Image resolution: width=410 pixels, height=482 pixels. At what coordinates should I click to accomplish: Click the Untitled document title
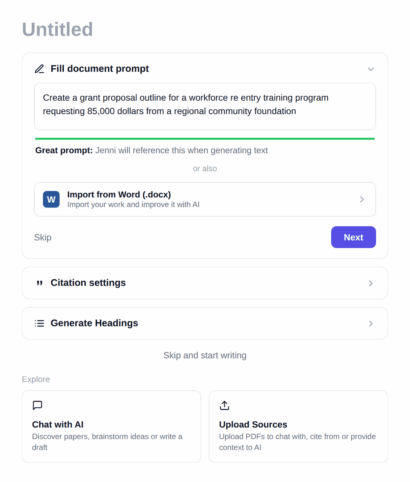(57, 29)
